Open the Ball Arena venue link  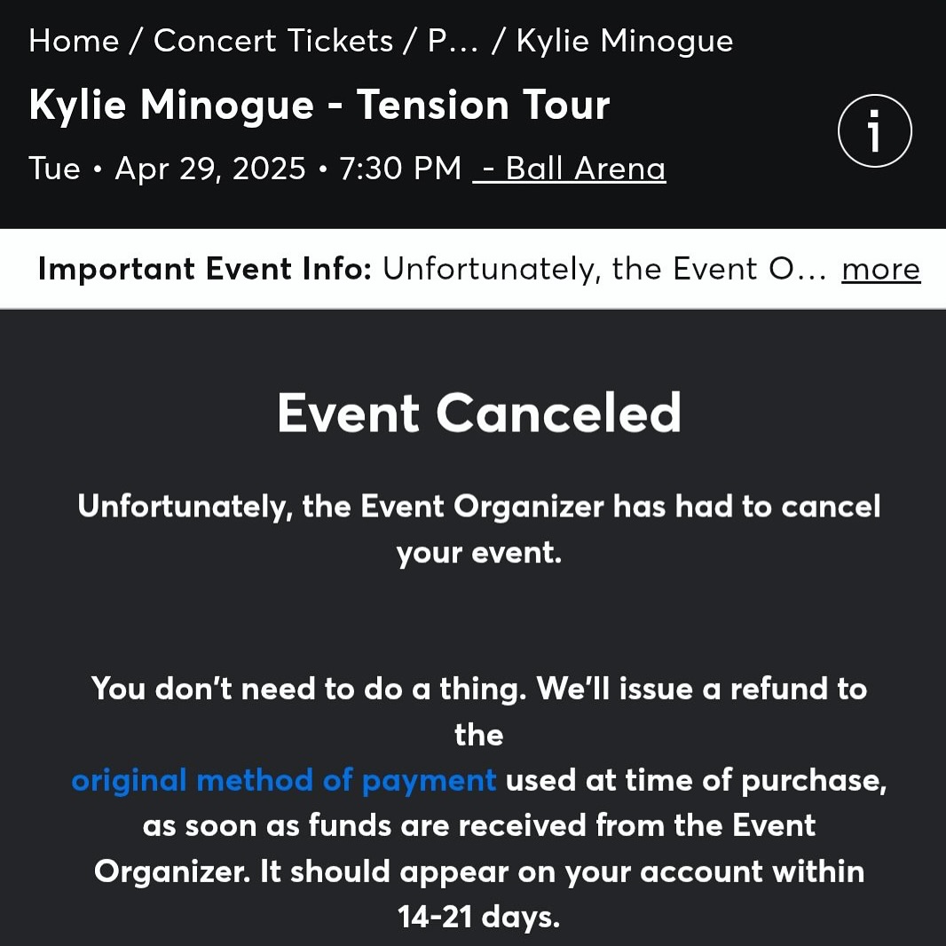570,168
